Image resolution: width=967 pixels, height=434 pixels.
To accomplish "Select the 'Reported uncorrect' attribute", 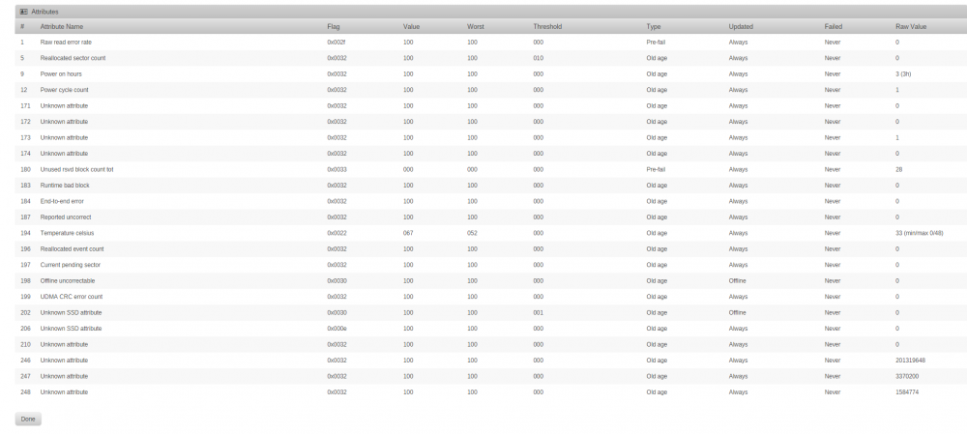I will pos(66,217).
